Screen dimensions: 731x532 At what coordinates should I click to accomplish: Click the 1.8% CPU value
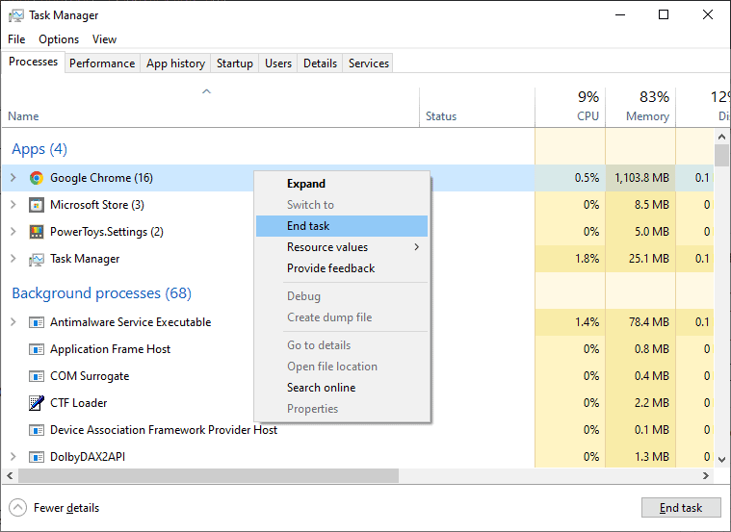(587, 259)
